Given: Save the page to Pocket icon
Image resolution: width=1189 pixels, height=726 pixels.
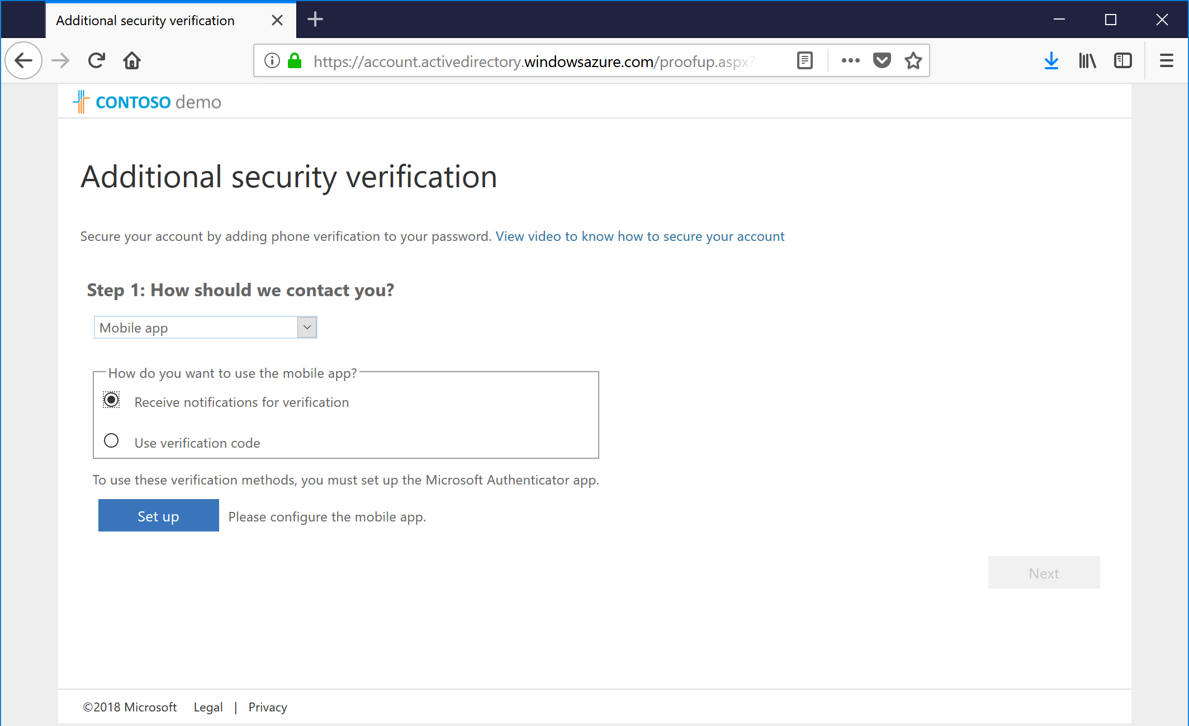Looking at the screenshot, I should pyautogui.click(x=882, y=60).
